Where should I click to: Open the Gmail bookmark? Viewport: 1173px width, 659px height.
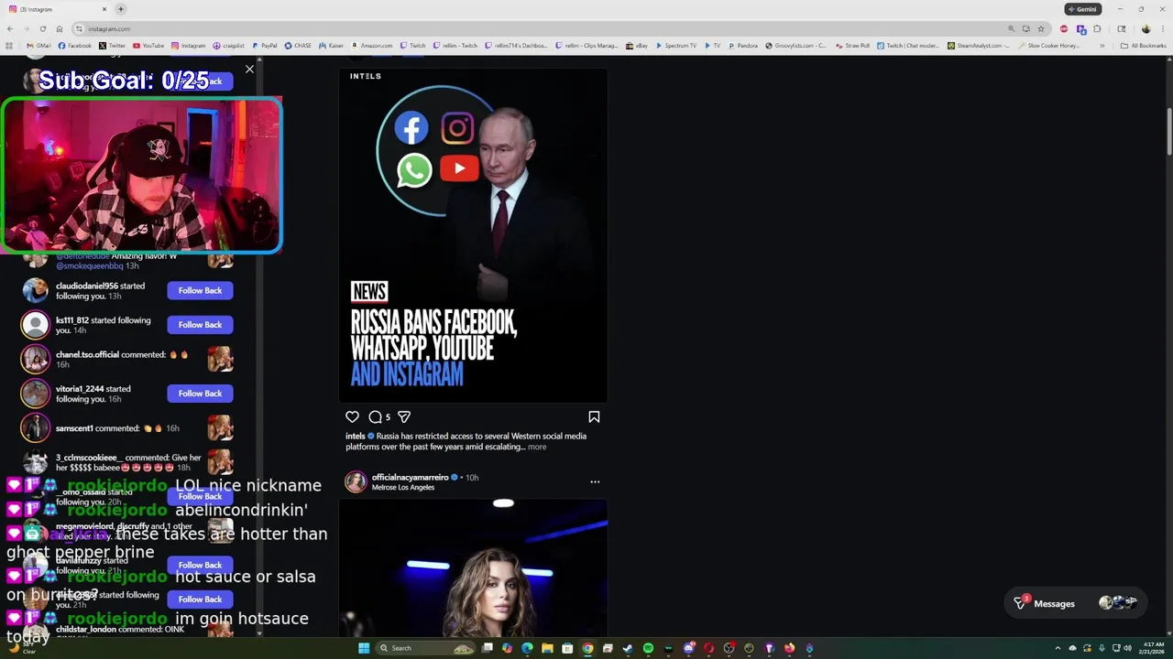[38, 45]
